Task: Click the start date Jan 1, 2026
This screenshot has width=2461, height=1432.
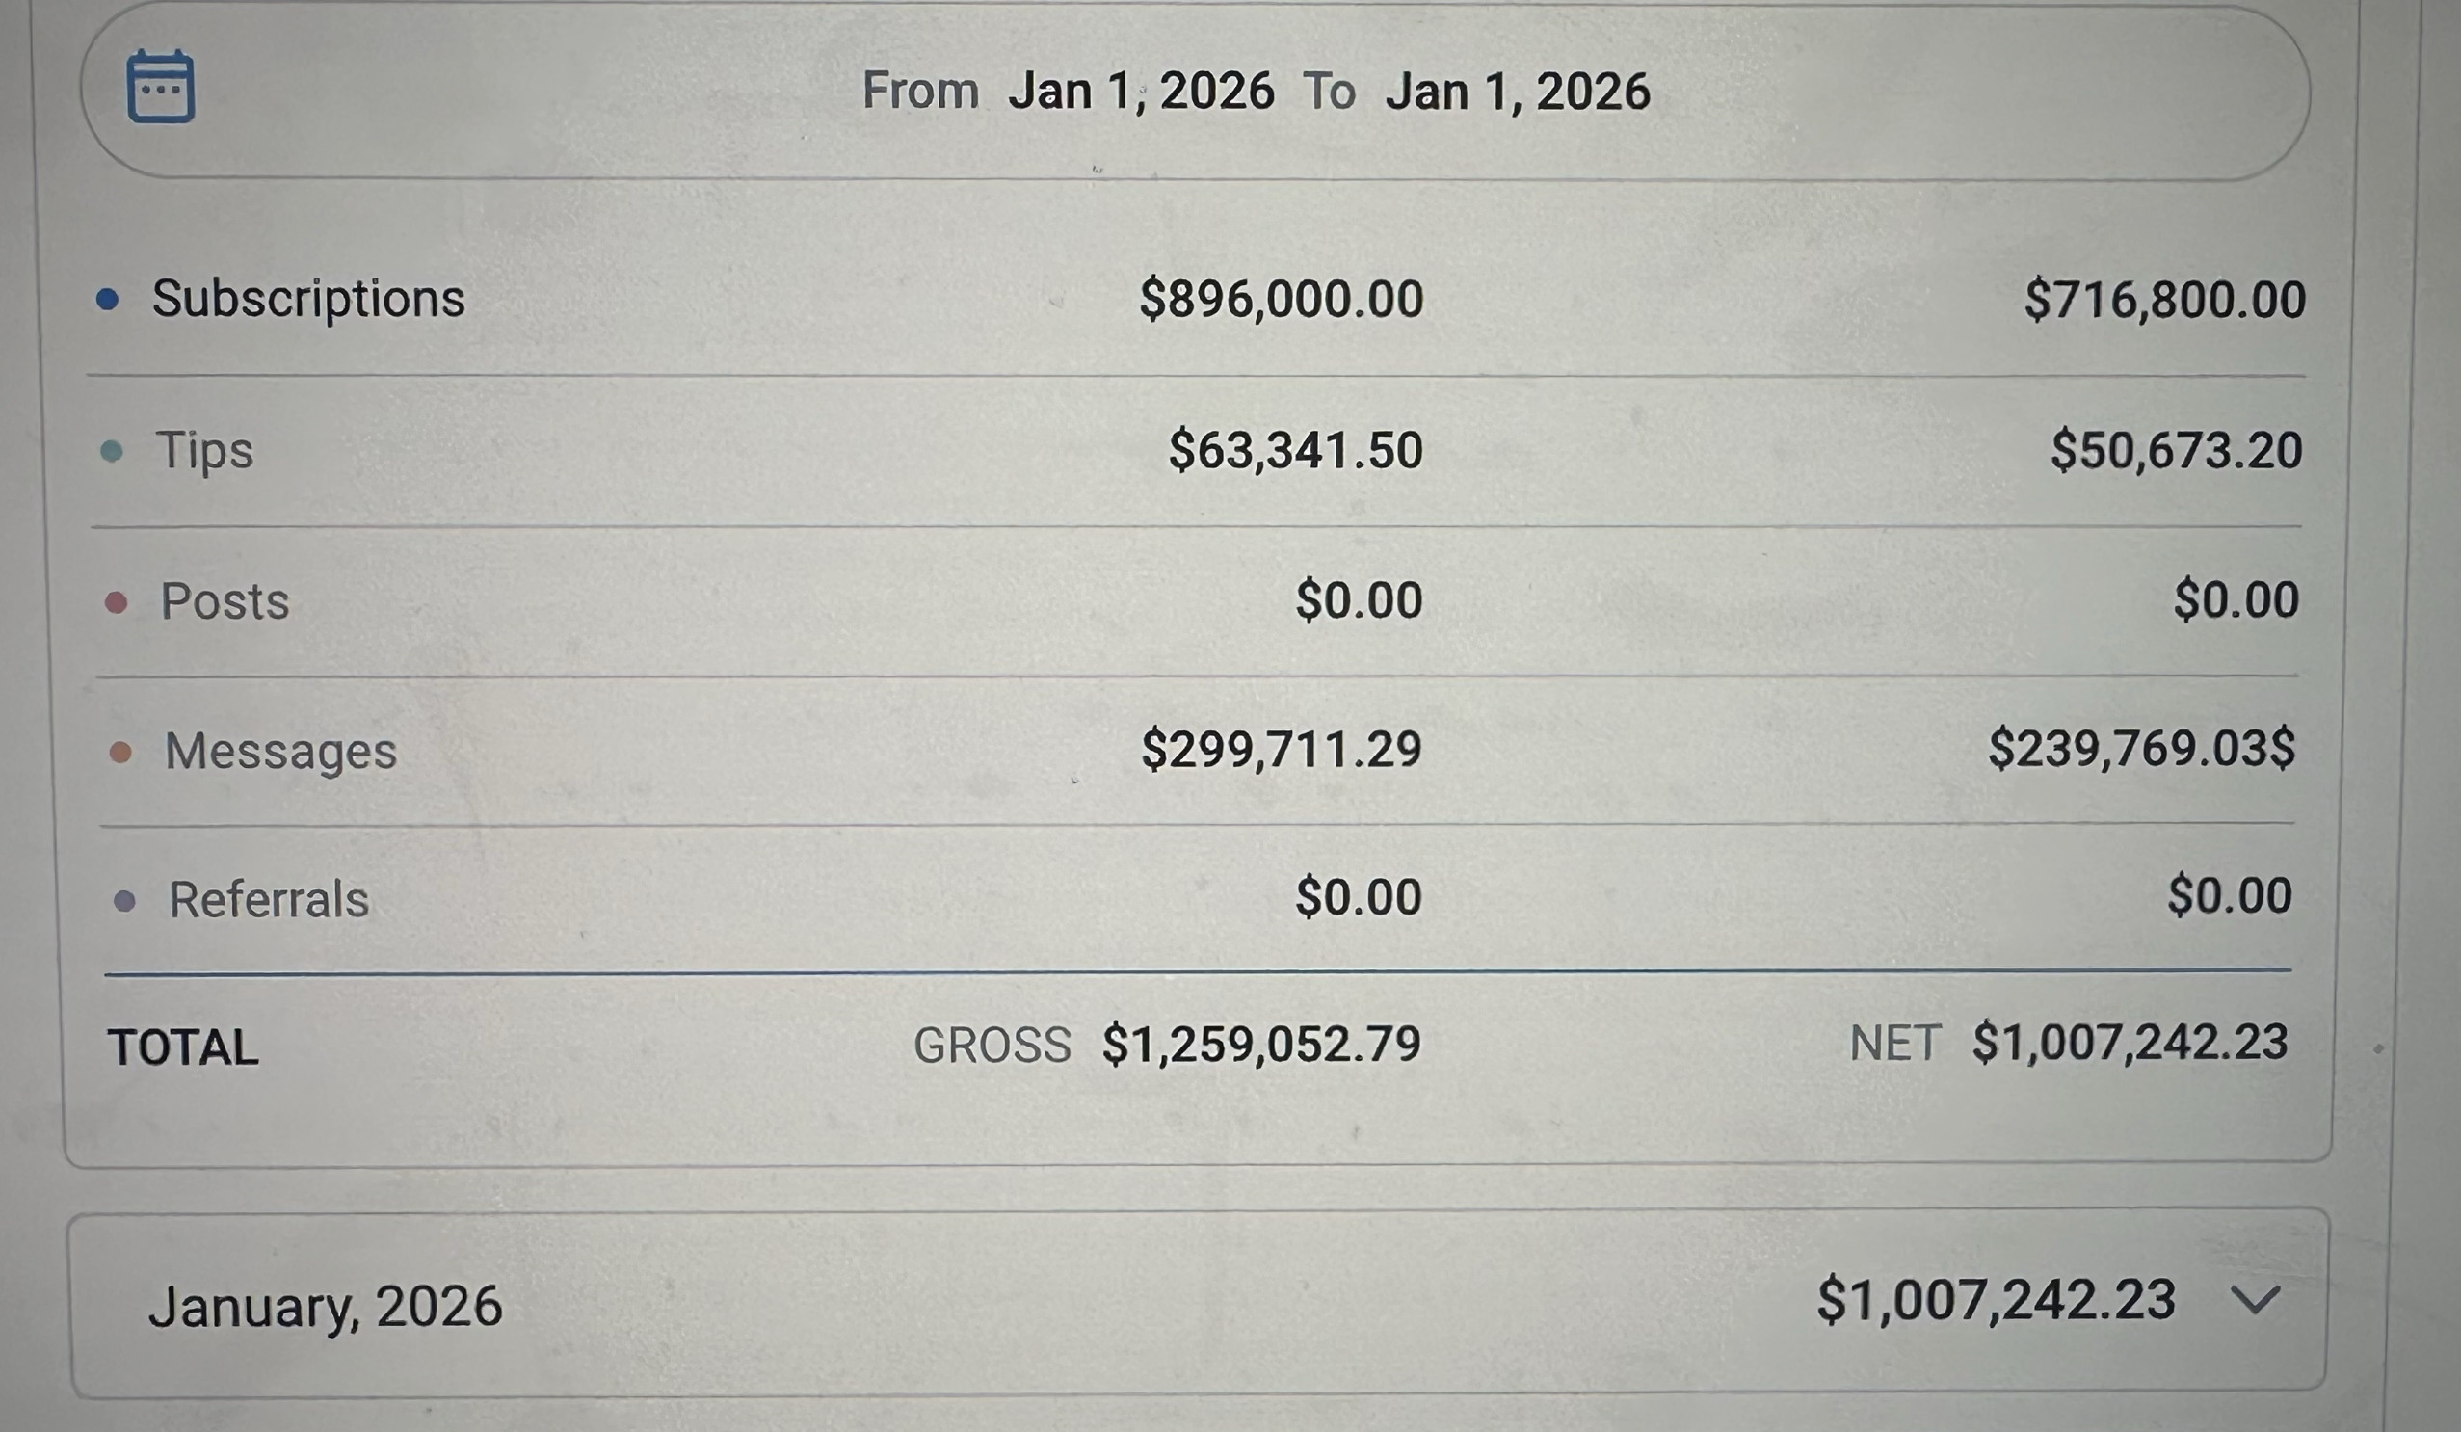Action: (1141, 91)
